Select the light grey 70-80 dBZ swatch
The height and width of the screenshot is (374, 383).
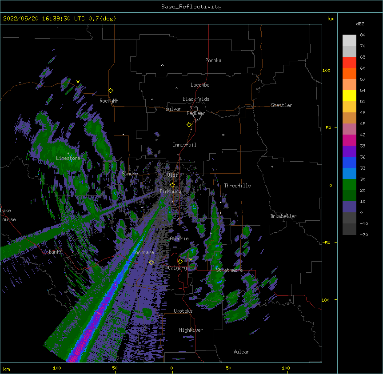pyautogui.click(x=349, y=40)
